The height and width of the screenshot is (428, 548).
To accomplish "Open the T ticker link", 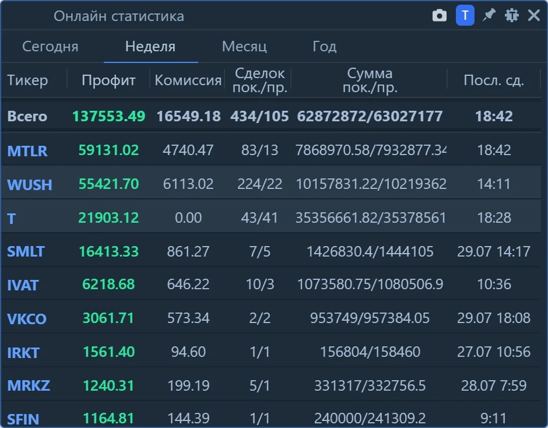I will pyautogui.click(x=12, y=219).
